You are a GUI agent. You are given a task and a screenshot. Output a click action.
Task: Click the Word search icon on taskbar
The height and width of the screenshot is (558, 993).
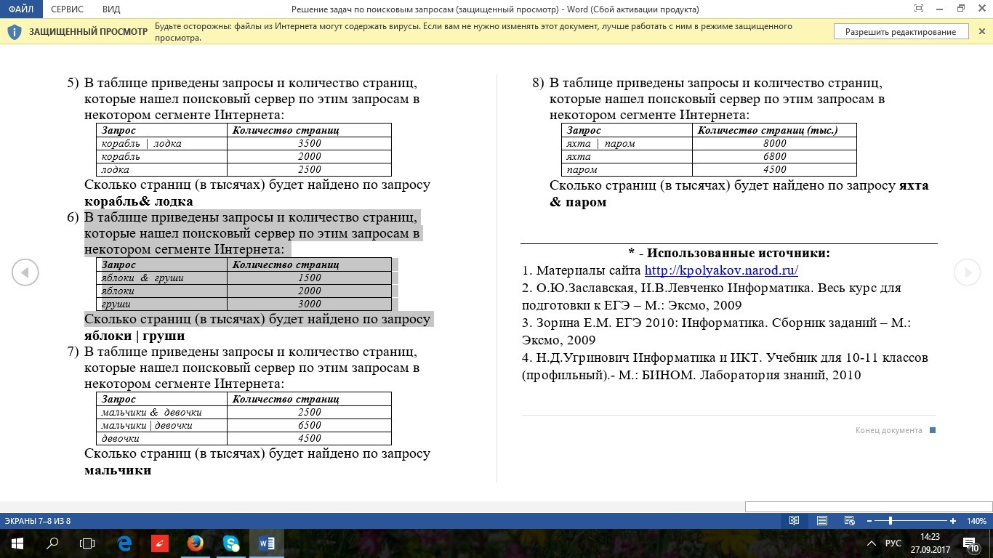click(51, 543)
